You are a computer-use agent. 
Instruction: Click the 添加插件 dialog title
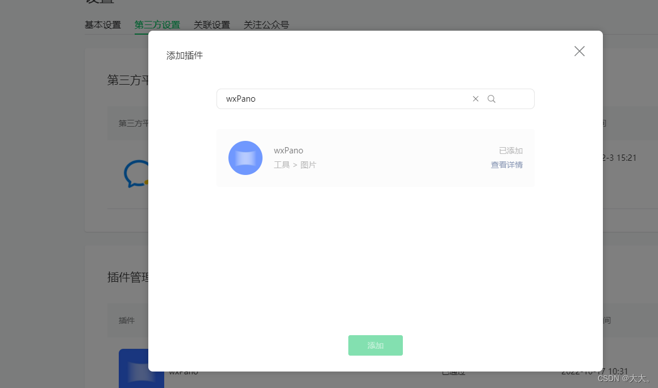point(185,55)
